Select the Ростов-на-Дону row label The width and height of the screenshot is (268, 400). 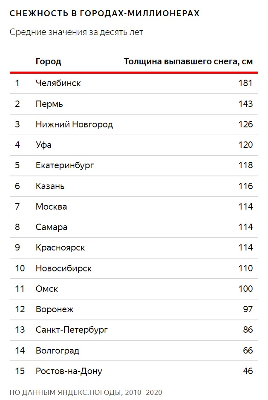click(69, 371)
